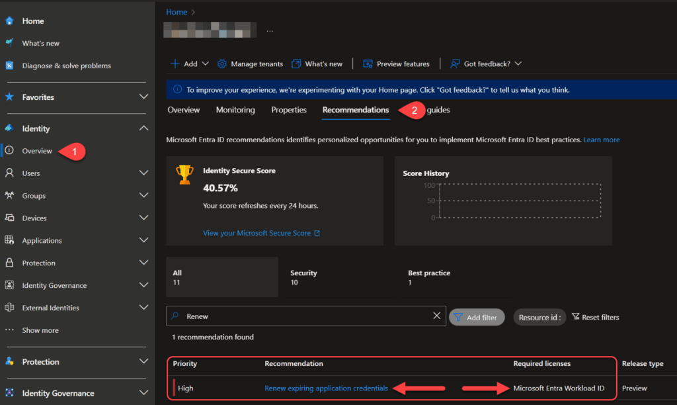Select the All 11 recommendations card

[222, 277]
